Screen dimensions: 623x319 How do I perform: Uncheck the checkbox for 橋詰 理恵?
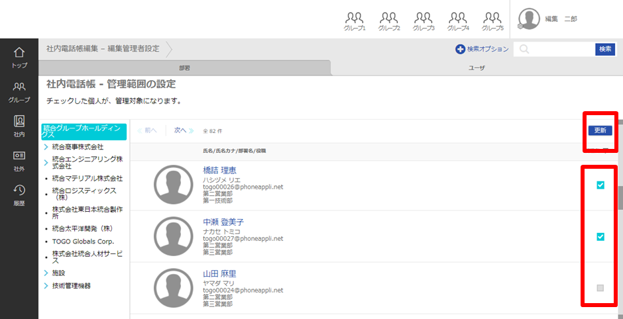[600, 185]
